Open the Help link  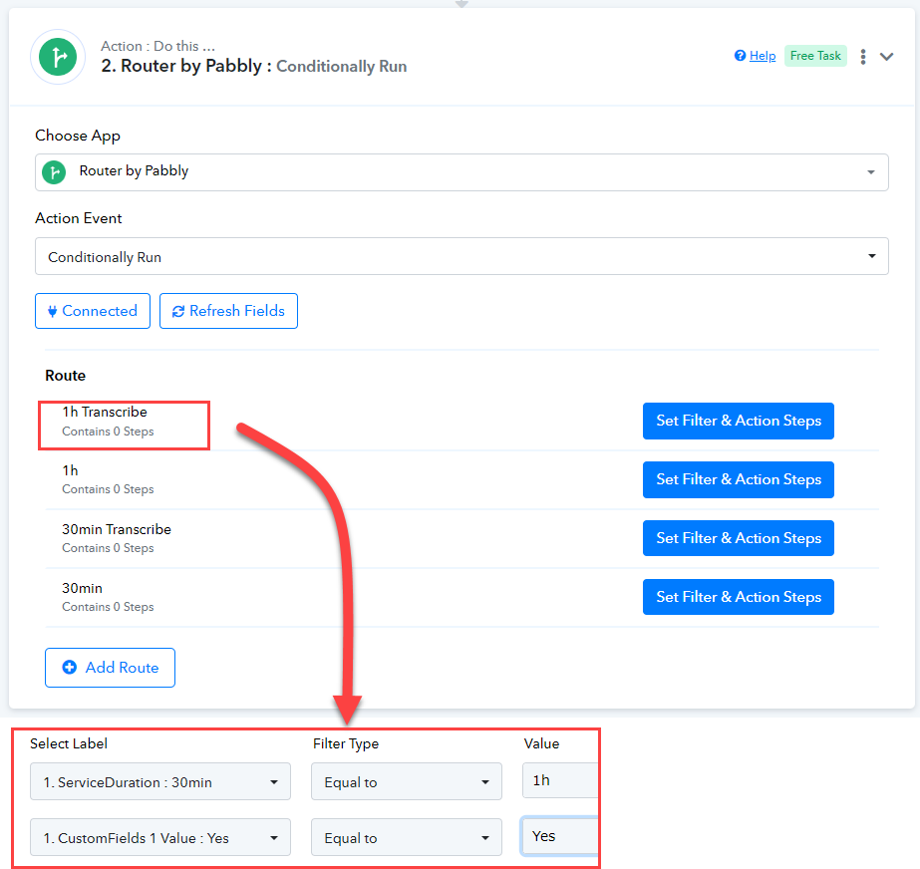(x=763, y=56)
